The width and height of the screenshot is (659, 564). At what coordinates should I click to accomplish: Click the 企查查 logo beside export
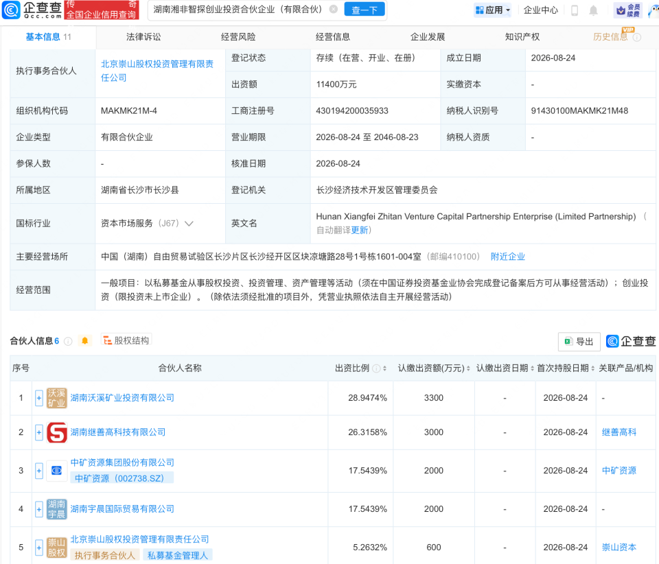[631, 342]
